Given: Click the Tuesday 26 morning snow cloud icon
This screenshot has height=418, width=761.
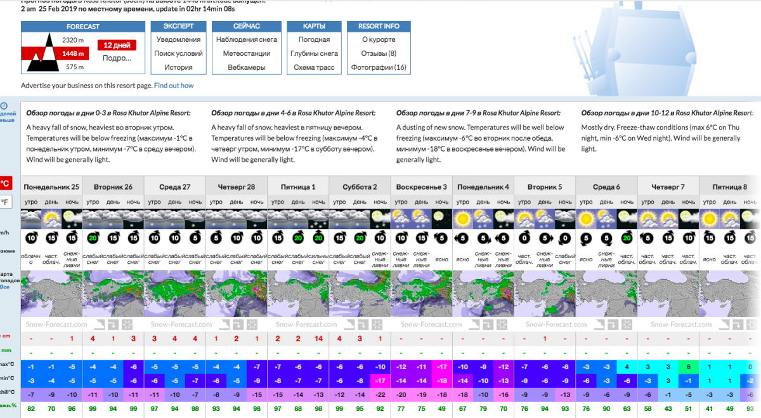Looking at the screenshot, I should [93, 219].
